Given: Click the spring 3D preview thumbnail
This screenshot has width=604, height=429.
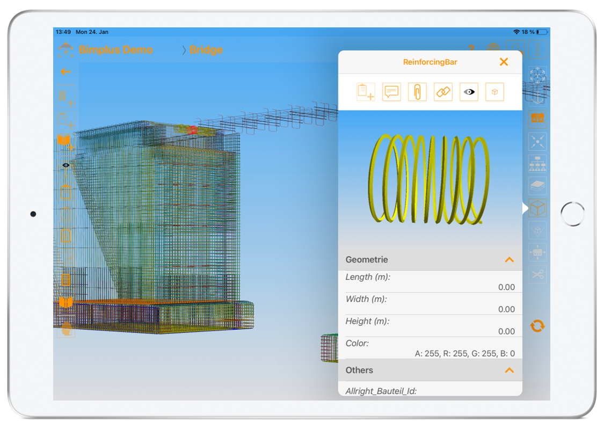Looking at the screenshot, I should [430, 179].
